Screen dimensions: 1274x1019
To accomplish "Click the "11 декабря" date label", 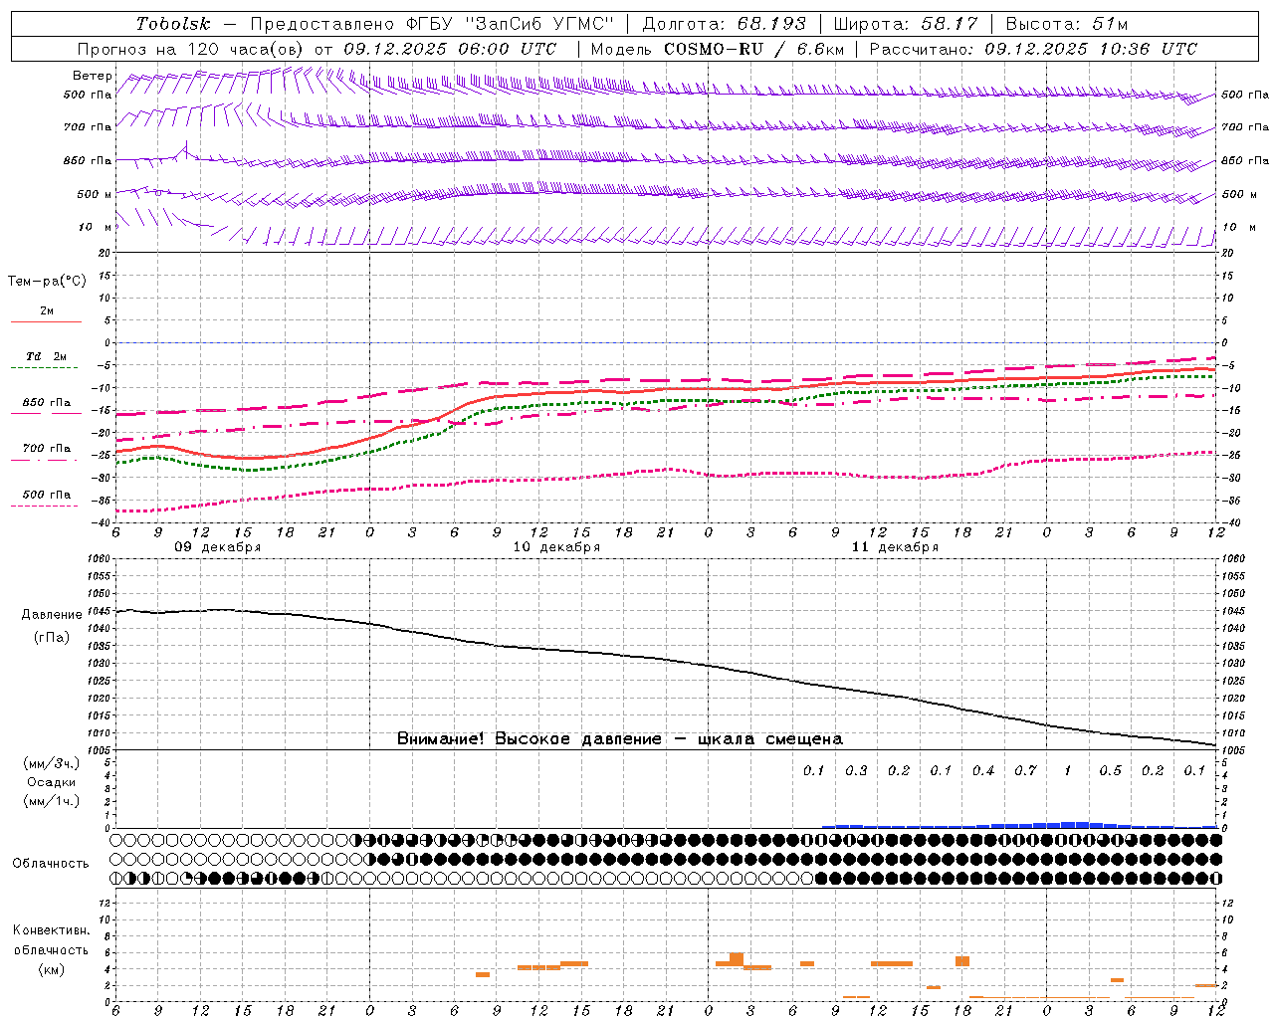I will coord(895,547).
